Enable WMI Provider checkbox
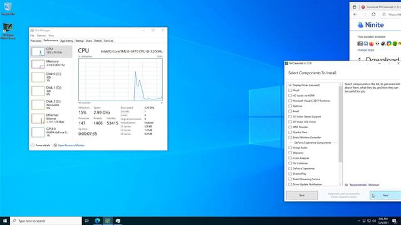The width and height of the screenshot is (401, 225). click(290, 127)
